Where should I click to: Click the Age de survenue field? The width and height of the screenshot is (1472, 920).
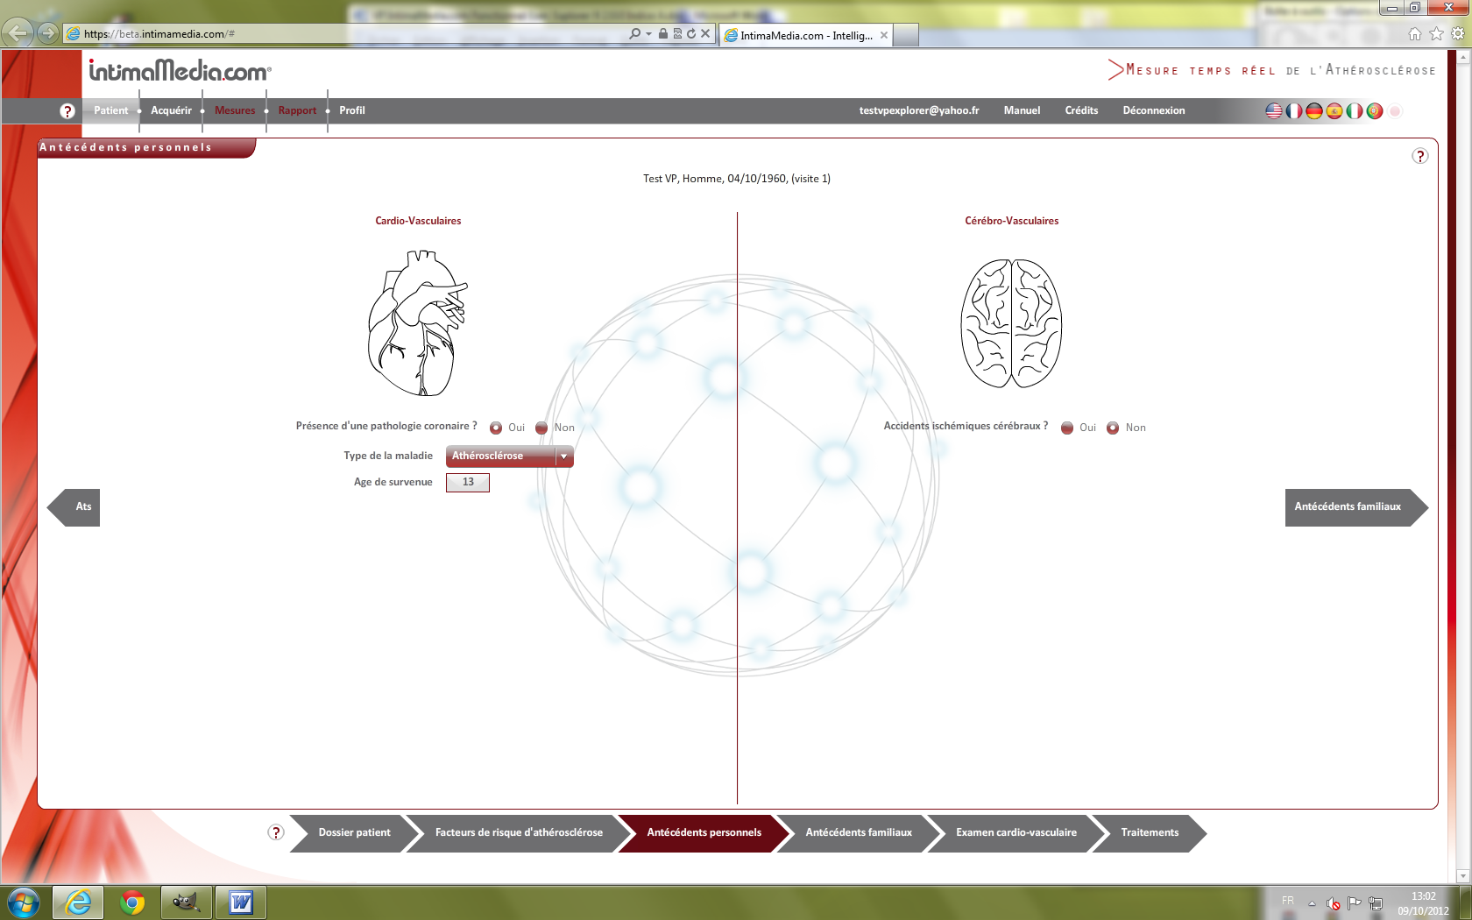pyautogui.click(x=468, y=483)
